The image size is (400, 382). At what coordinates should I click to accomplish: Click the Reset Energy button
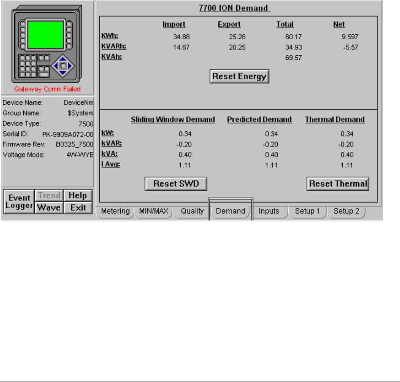[239, 76]
